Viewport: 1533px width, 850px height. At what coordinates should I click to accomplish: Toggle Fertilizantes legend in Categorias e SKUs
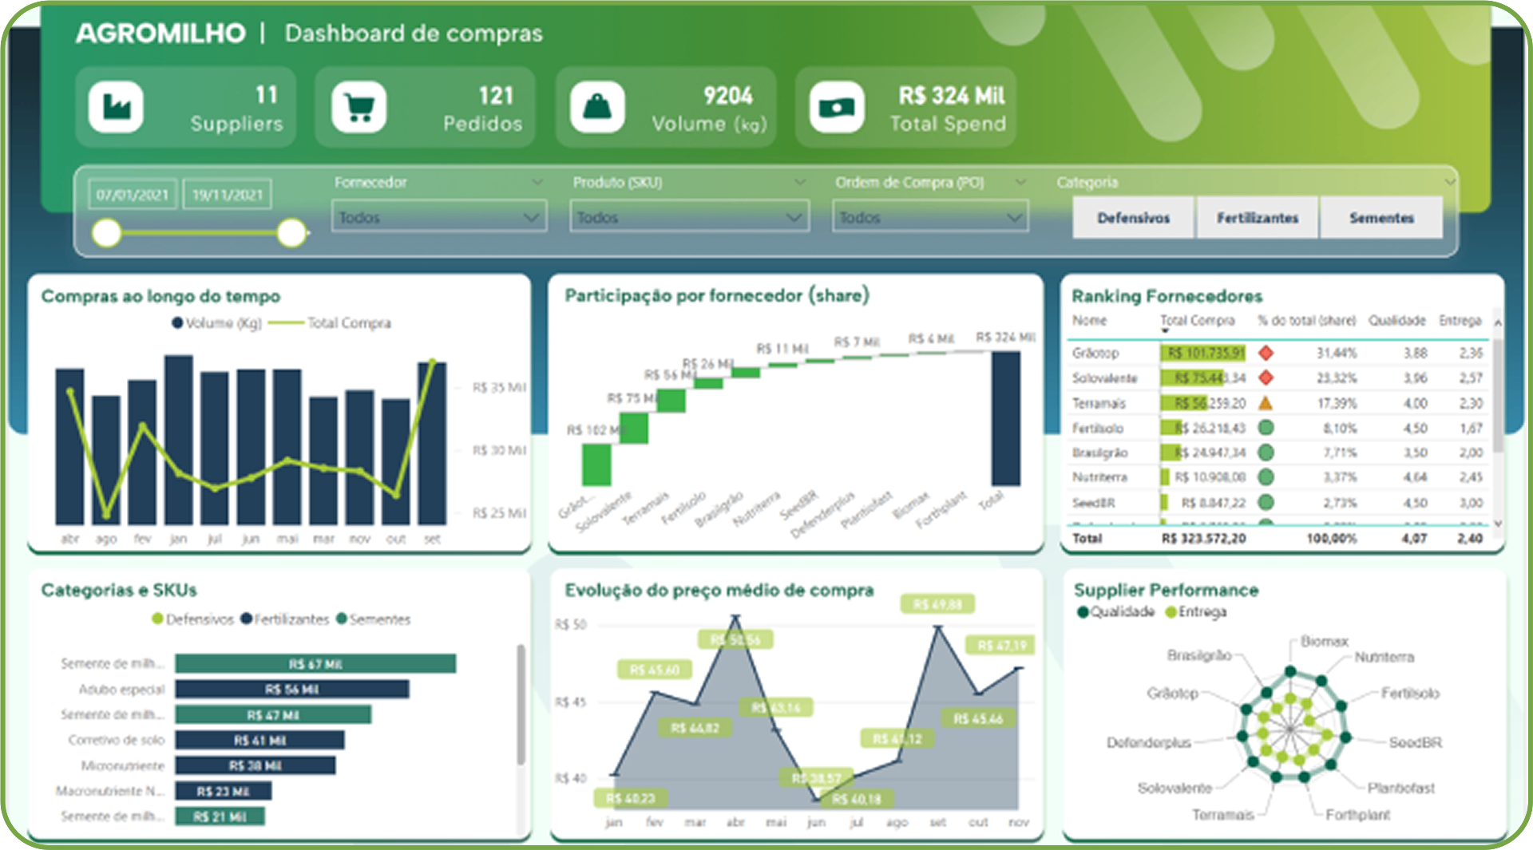[x=285, y=619]
